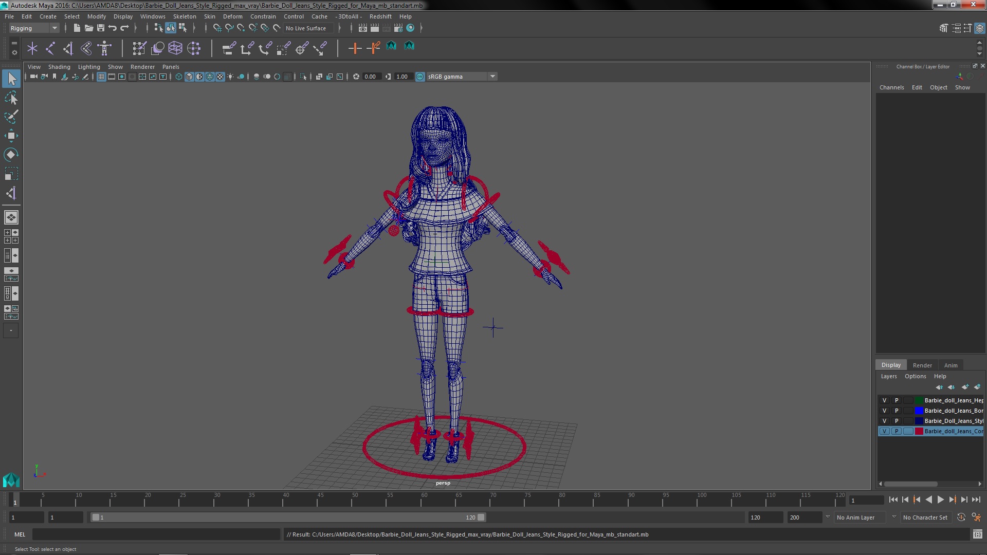Select the Snap to Grid icon
This screenshot has width=987, height=555.
click(x=215, y=28)
